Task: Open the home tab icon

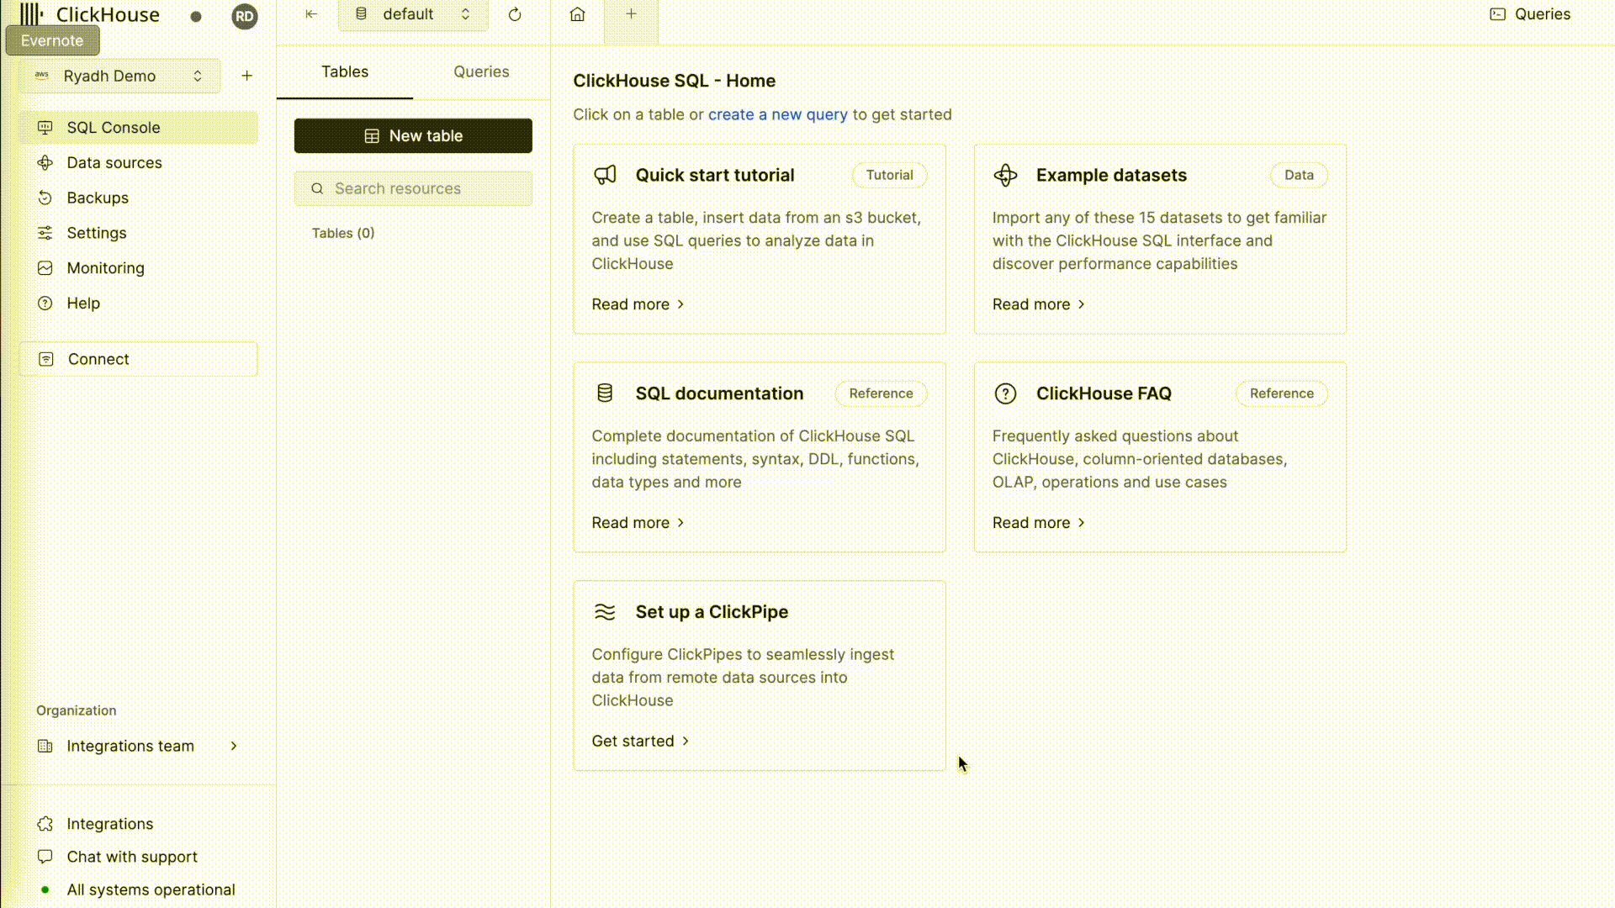Action: point(577,14)
